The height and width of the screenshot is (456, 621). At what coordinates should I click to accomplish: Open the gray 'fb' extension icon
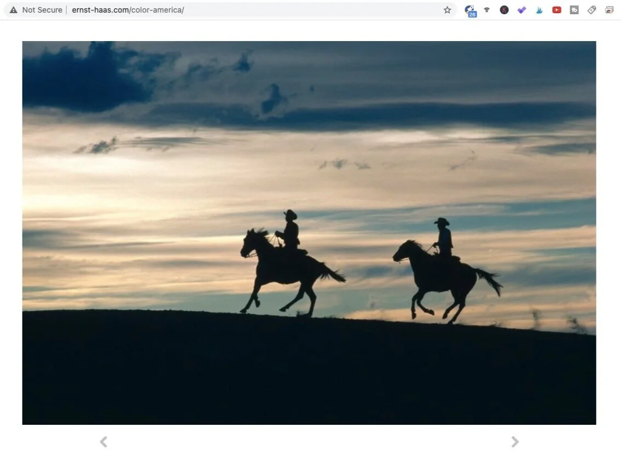[574, 10]
